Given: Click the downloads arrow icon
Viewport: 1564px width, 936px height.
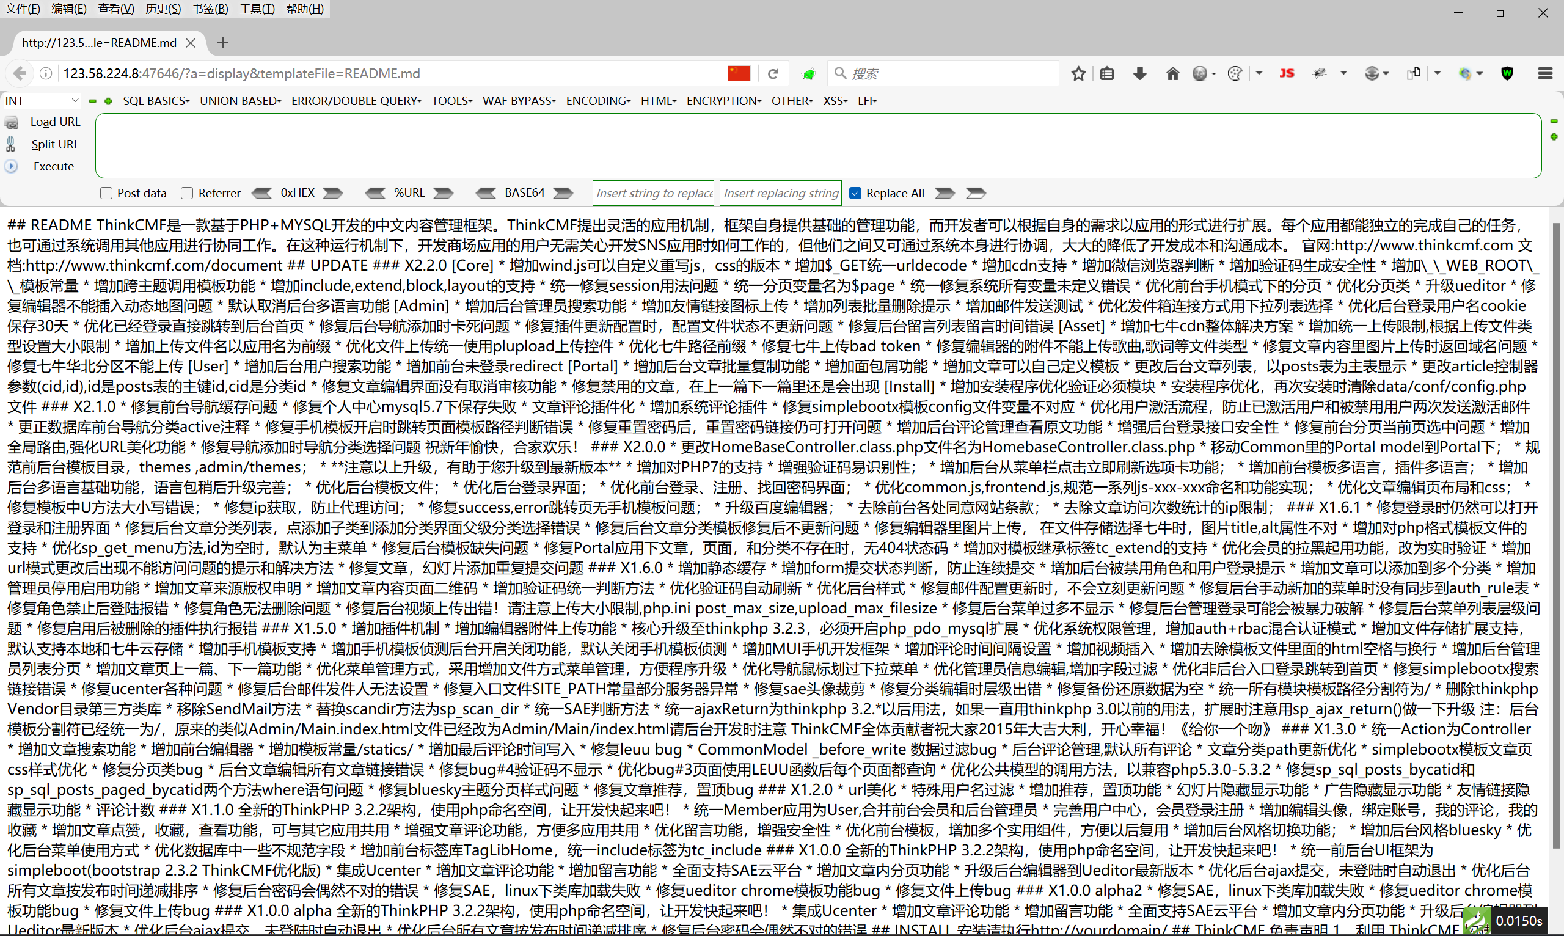Looking at the screenshot, I should click(1139, 73).
